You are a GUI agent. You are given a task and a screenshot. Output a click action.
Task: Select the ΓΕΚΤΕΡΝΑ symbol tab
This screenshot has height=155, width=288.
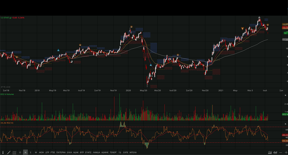click(x=61, y=152)
